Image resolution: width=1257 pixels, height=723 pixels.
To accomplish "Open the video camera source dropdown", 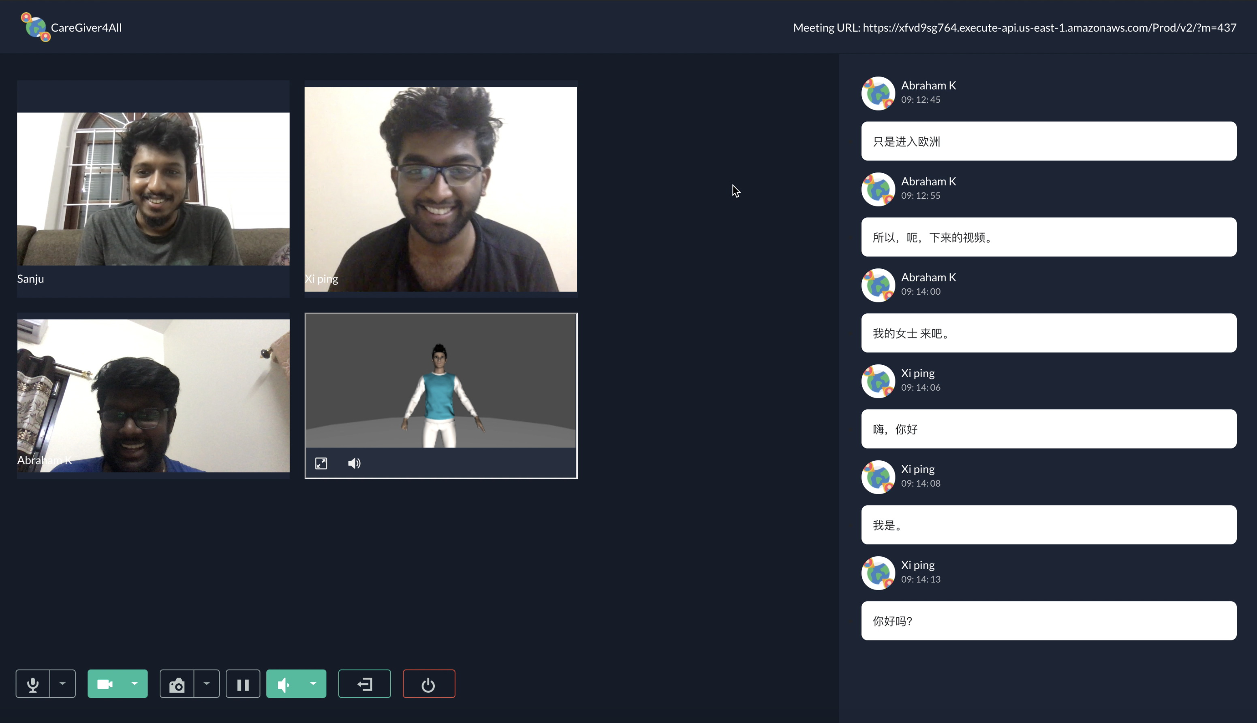I will tap(134, 684).
